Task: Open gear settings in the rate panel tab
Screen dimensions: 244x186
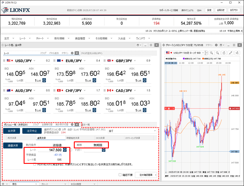Action: [72, 53]
